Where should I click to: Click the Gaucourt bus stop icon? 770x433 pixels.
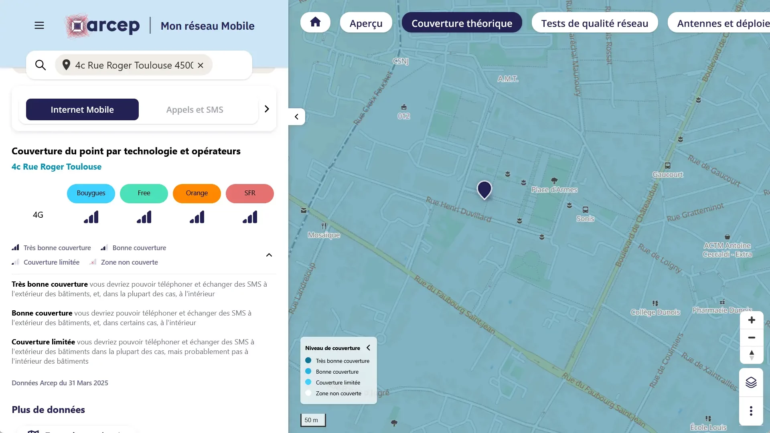pos(668,166)
